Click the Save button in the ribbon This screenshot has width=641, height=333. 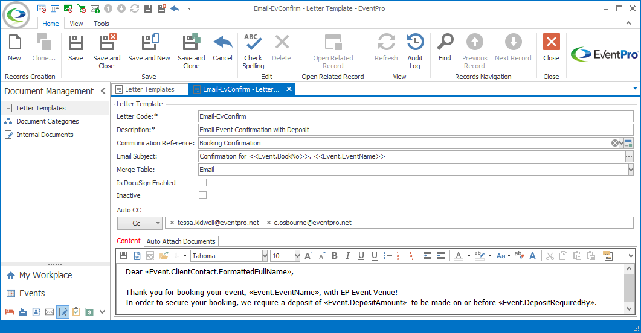click(x=76, y=48)
